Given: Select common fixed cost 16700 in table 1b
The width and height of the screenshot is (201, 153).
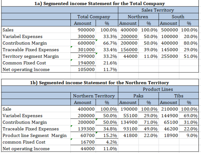Looking at the screenshot, I should [83, 142].
